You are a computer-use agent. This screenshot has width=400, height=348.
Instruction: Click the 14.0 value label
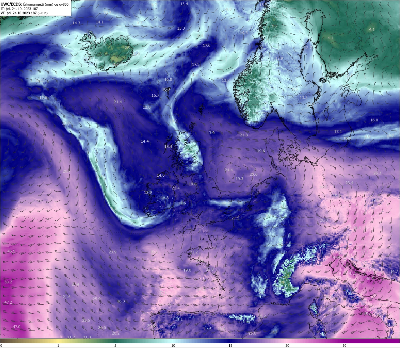pos(161,175)
